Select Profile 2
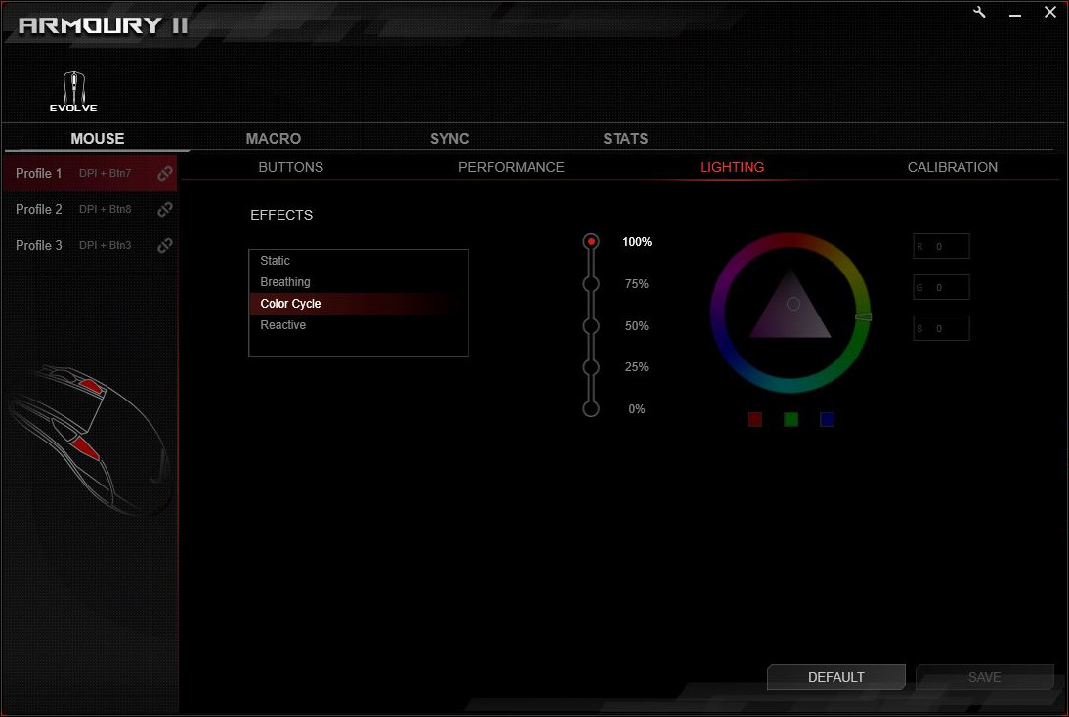 (x=90, y=209)
